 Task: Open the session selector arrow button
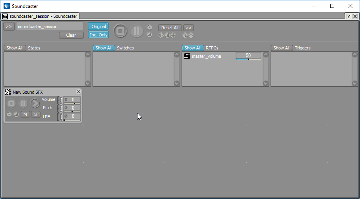9,27
